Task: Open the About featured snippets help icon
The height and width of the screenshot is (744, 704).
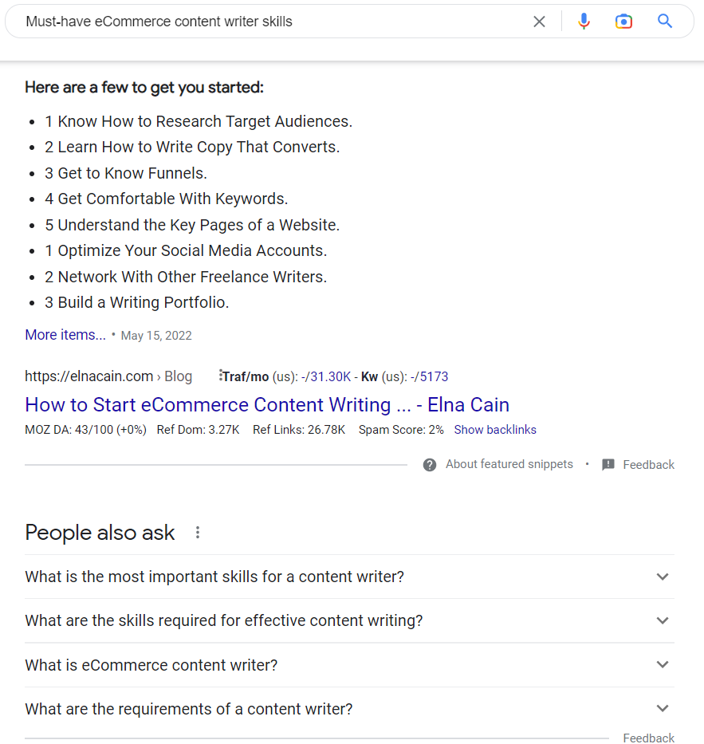Action: [x=430, y=464]
